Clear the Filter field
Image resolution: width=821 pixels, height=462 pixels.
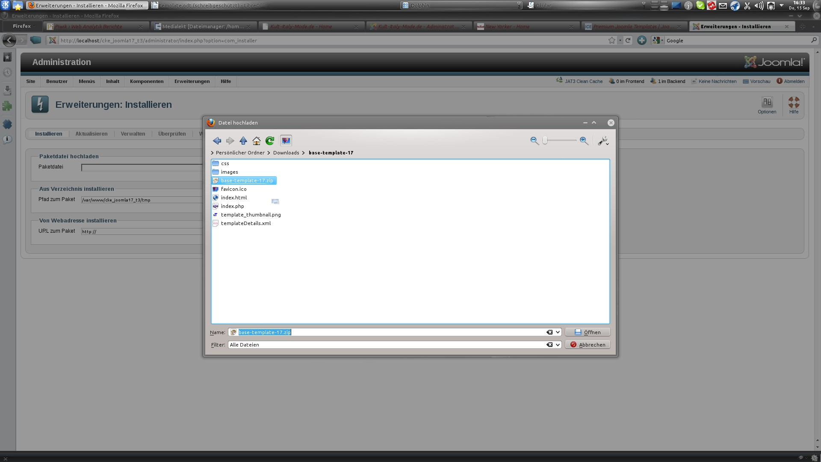(x=549, y=345)
